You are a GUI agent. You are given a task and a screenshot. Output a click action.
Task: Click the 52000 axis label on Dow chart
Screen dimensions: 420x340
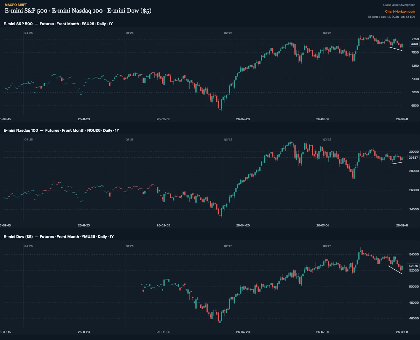[414, 270]
